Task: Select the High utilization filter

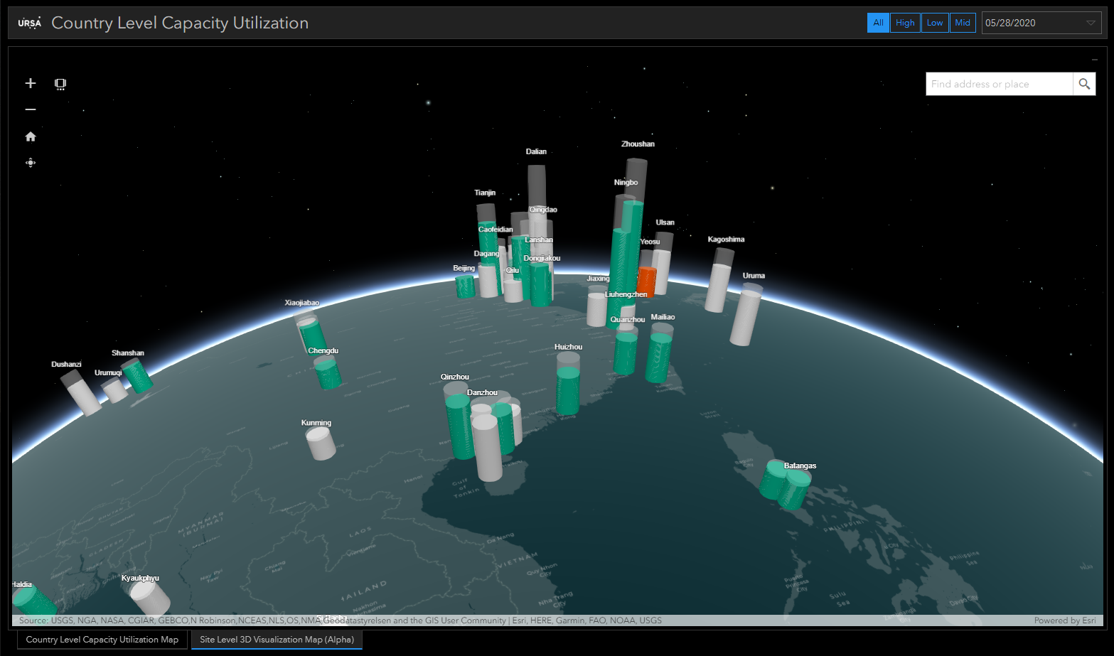Action: click(x=905, y=23)
